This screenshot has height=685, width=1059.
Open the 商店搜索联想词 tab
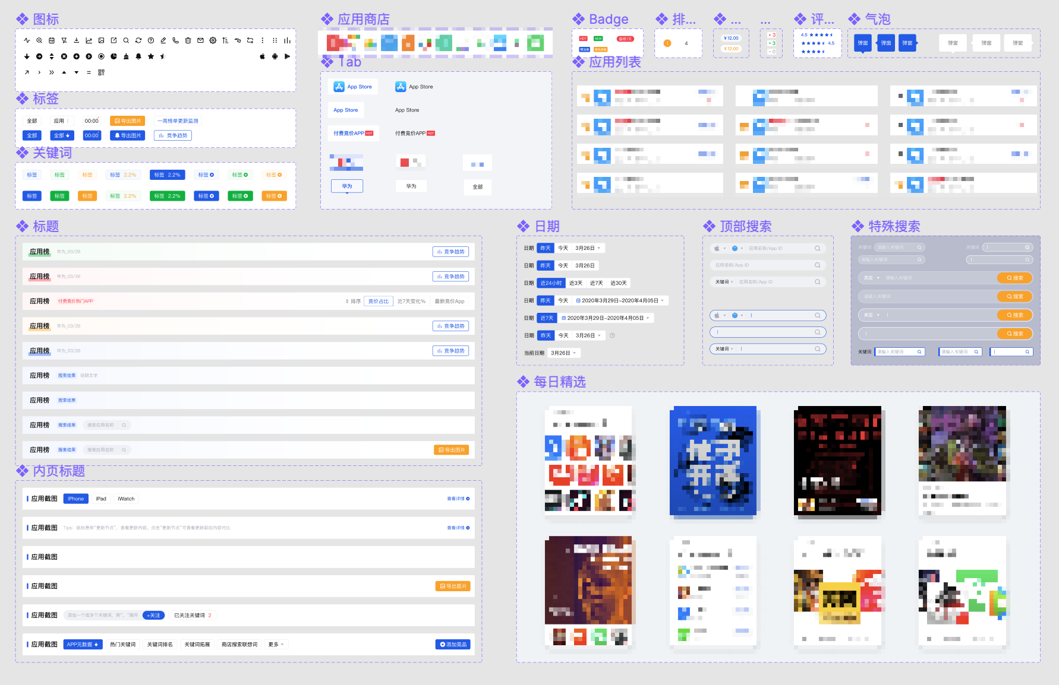point(239,644)
